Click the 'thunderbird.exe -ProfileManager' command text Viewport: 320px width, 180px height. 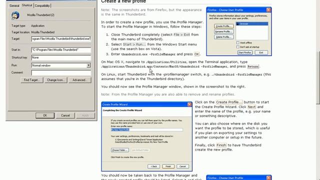coord(148,54)
